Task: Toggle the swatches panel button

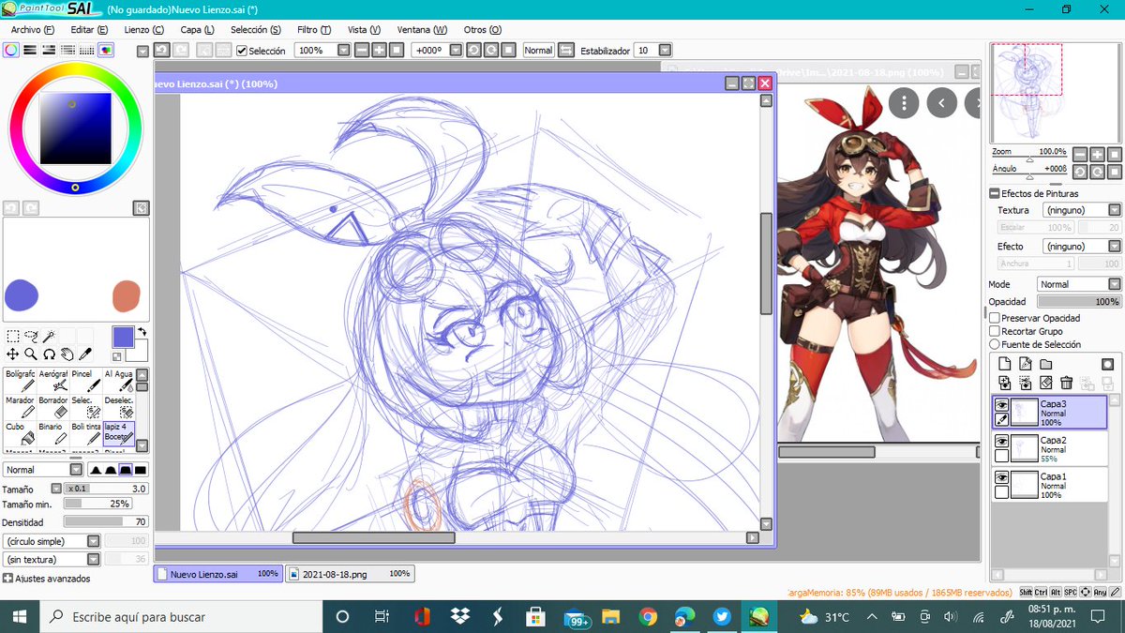Action: (86, 50)
